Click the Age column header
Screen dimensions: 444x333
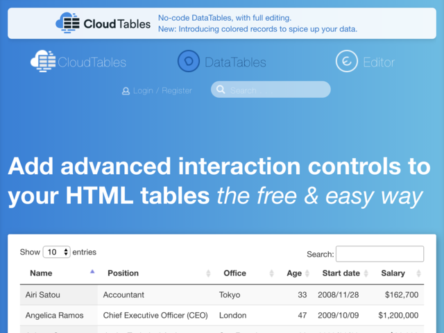[x=294, y=273]
